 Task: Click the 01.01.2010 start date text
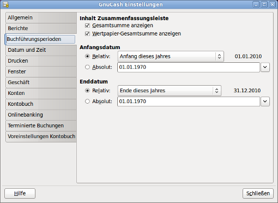[x=248, y=56]
